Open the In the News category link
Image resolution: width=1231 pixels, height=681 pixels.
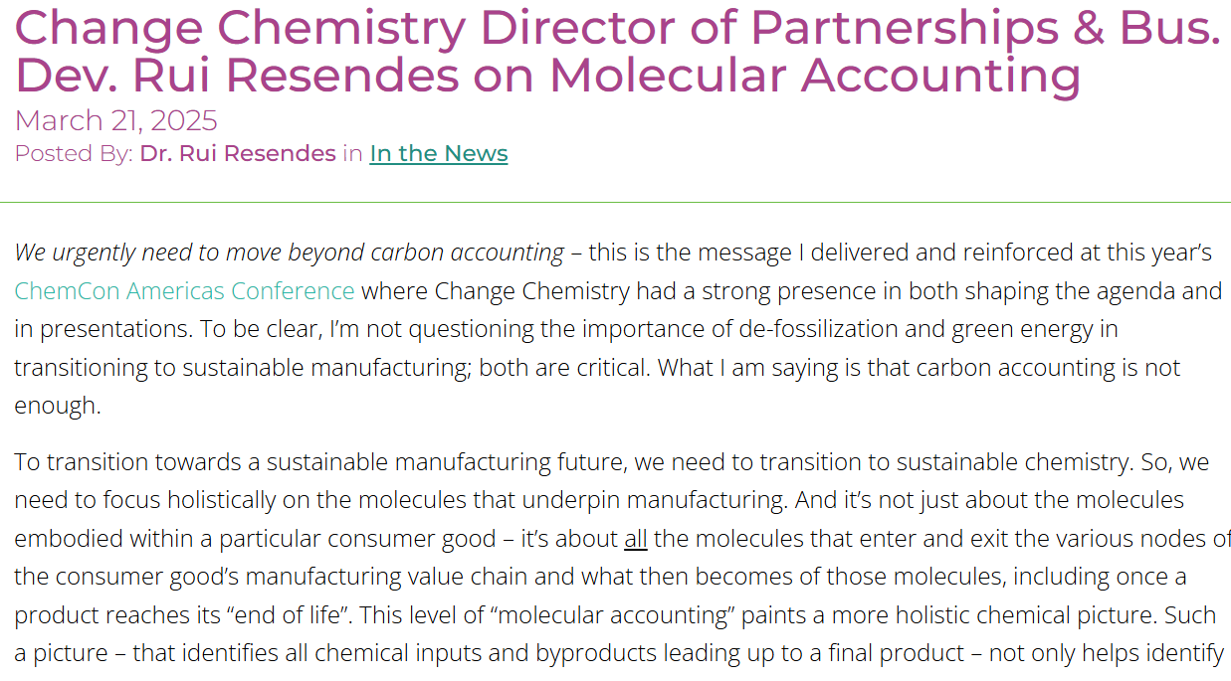(x=439, y=153)
